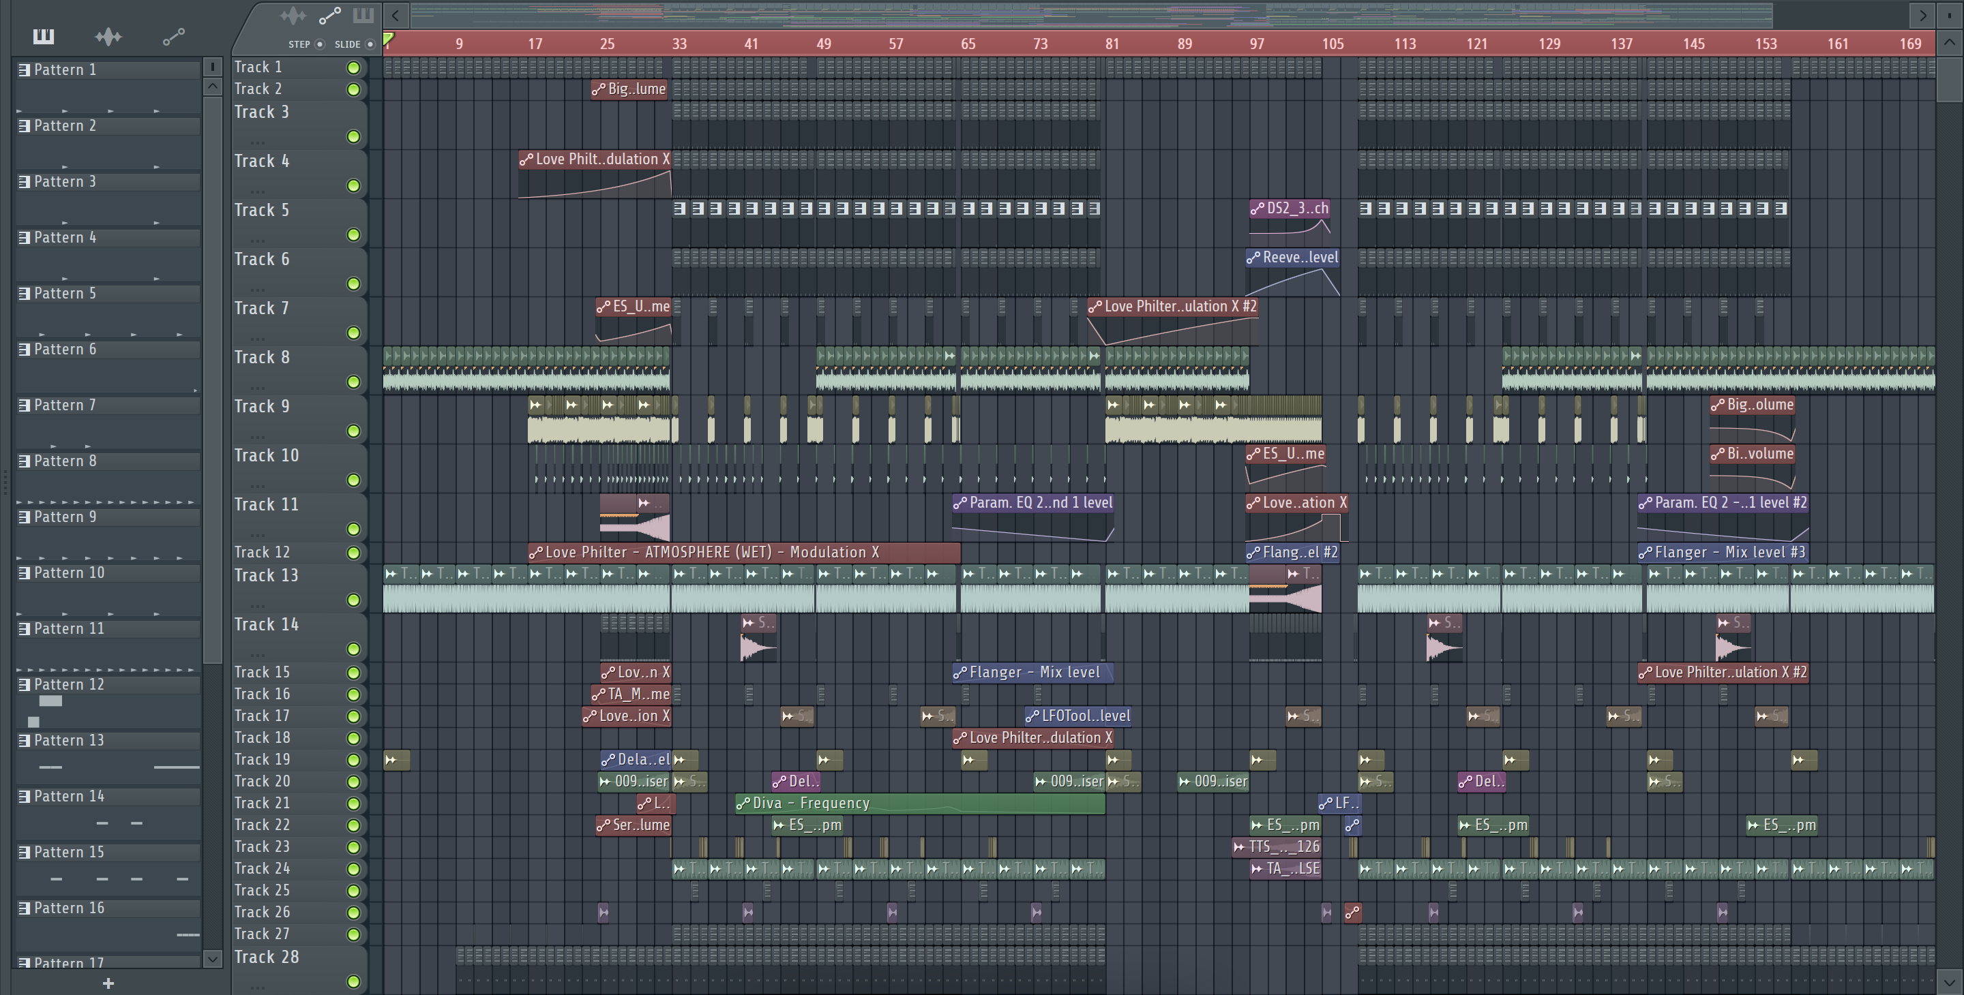
Task: Click the playlist scroll-right arrow
Action: [x=1922, y=14]
